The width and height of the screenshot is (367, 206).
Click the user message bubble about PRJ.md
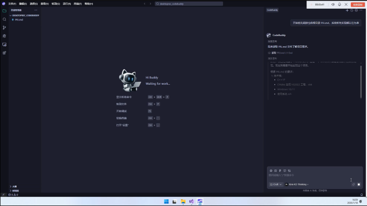click(x=326, y=23)
